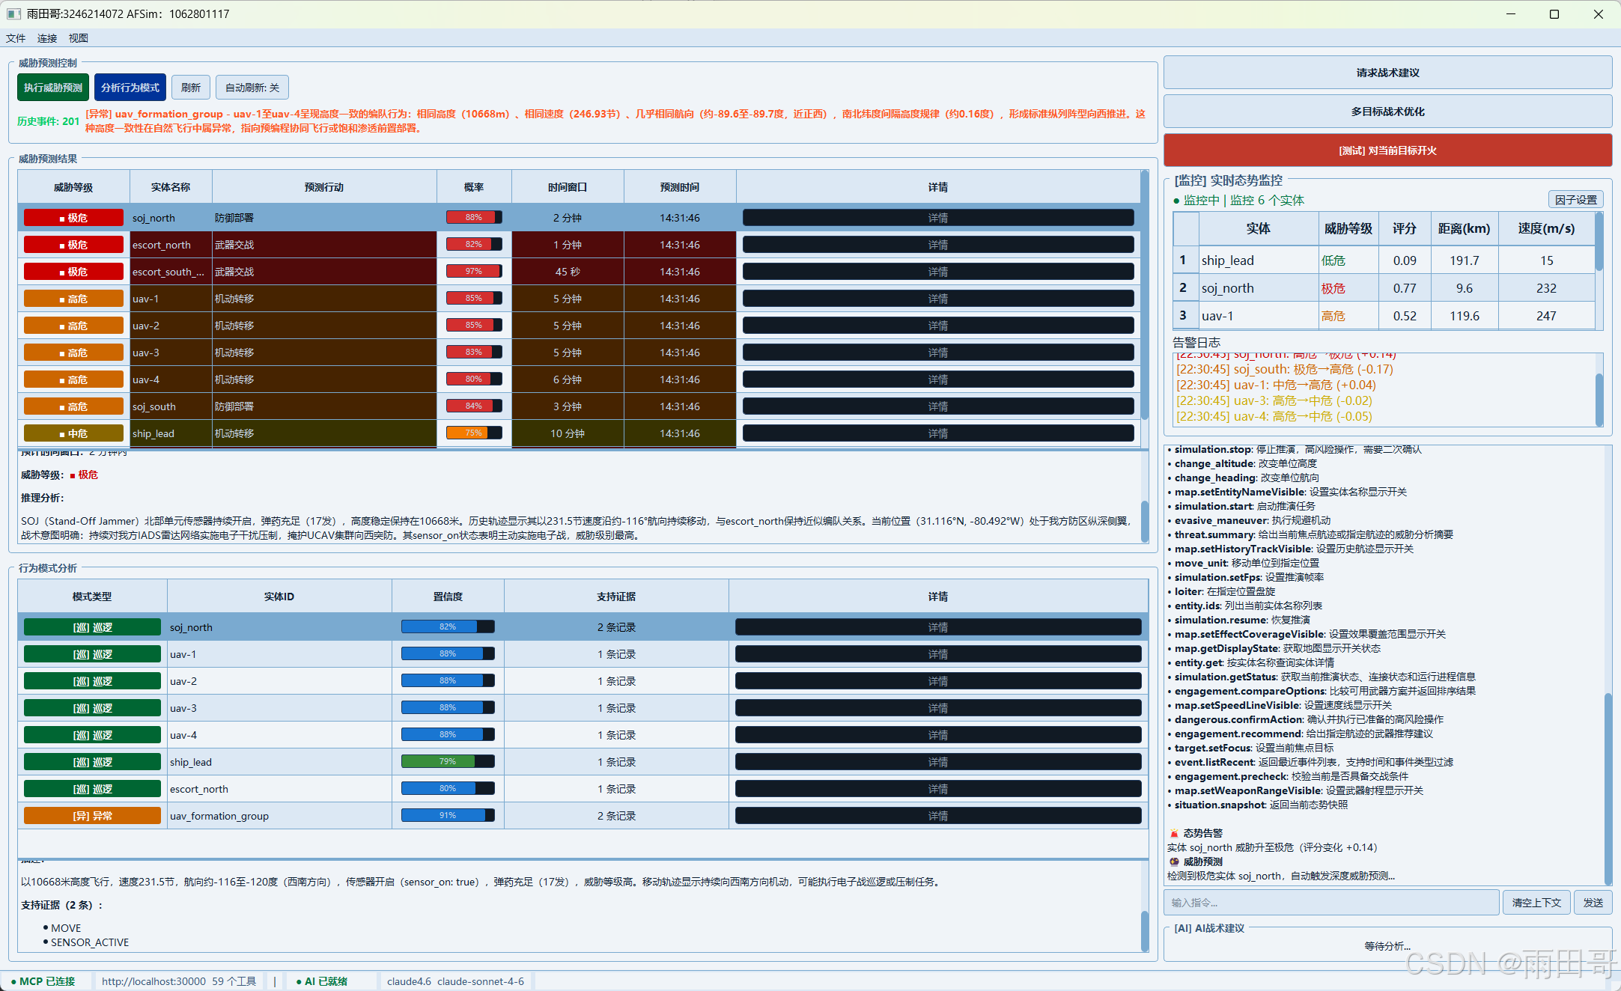This screenshot has width=1621, height=991.
Task: Click the 中危 threat badge for ship_lead
Action: pyautogui.click(x=73, y=433)
